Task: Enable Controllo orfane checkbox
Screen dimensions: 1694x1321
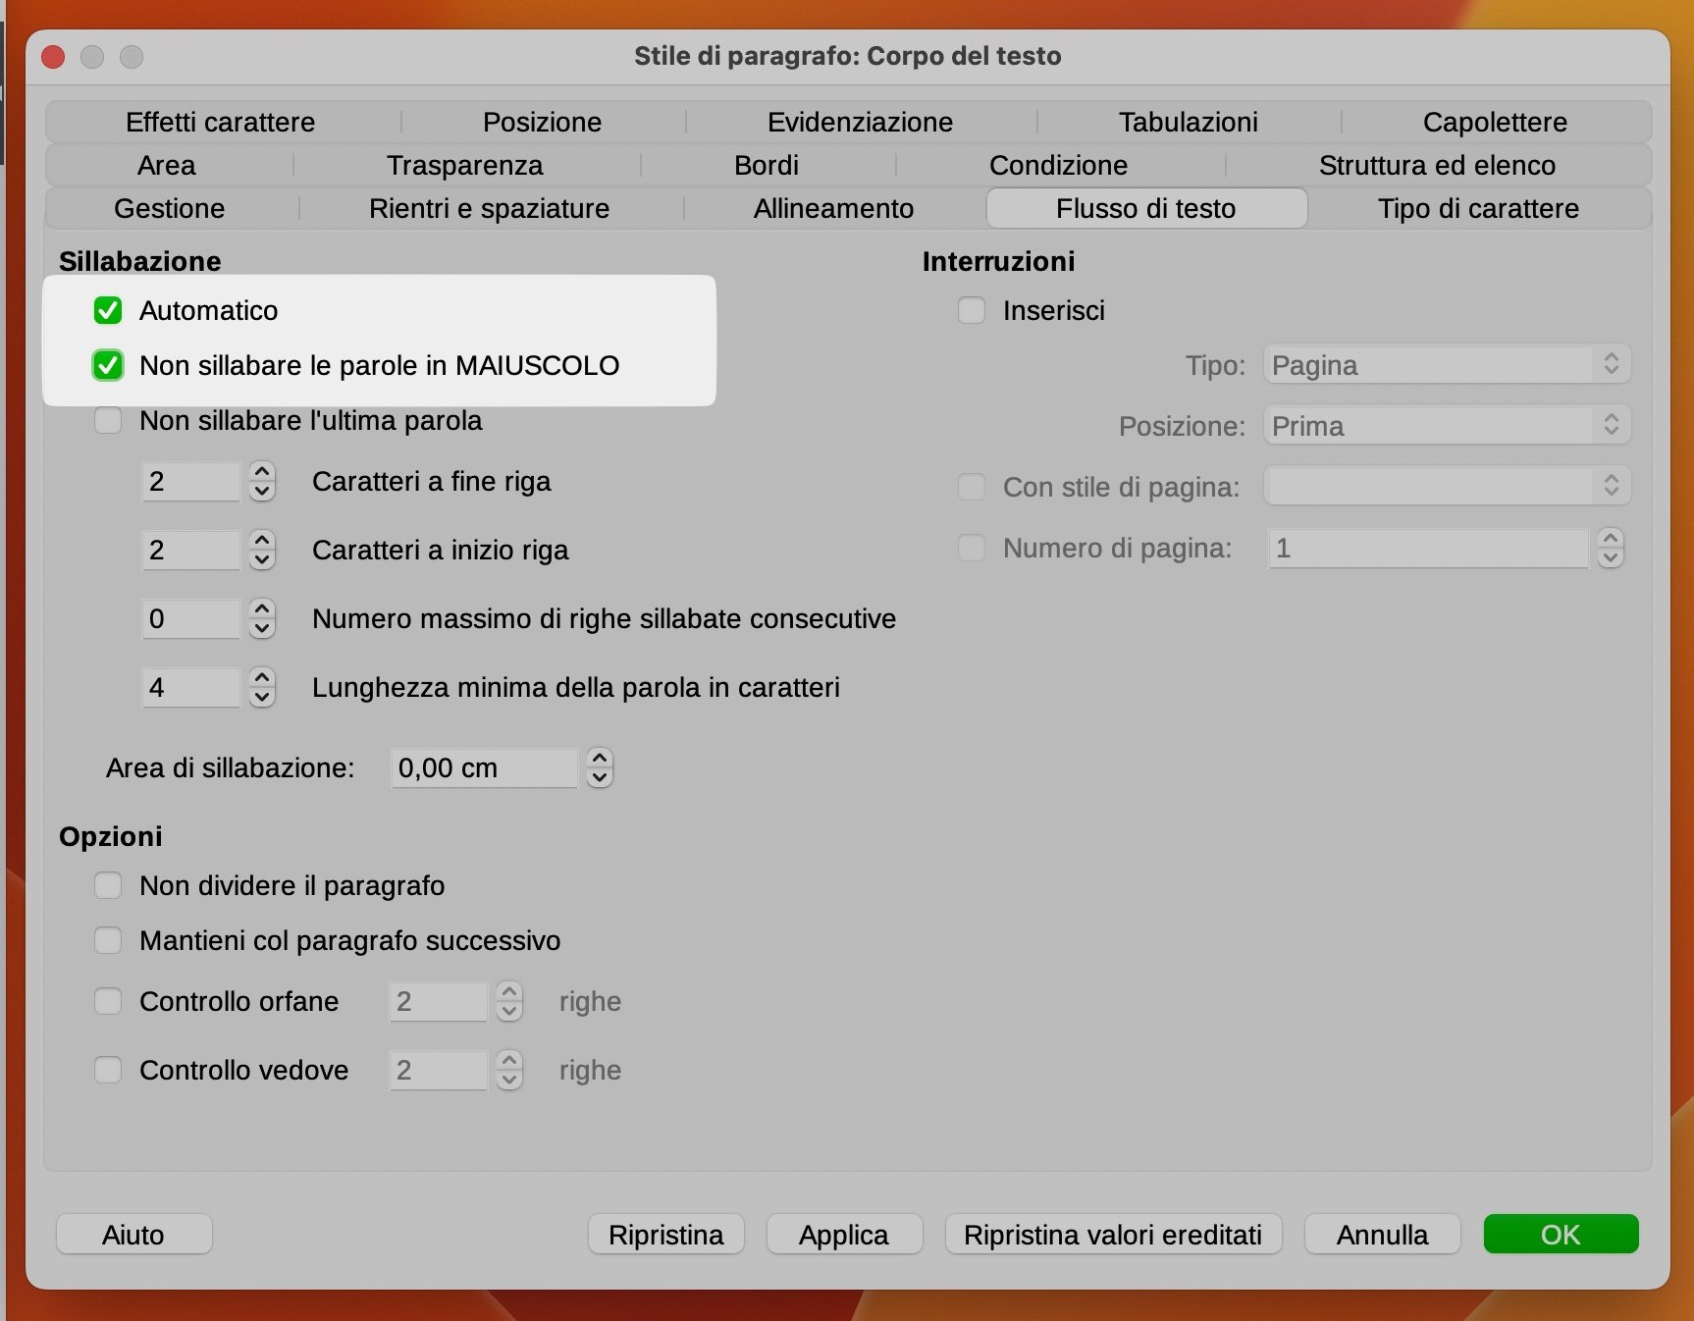Action: click(x=108, y=1001)
